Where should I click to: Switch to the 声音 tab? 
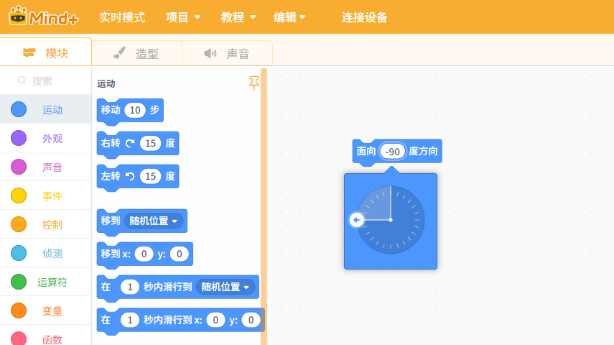tap(227, 53)
